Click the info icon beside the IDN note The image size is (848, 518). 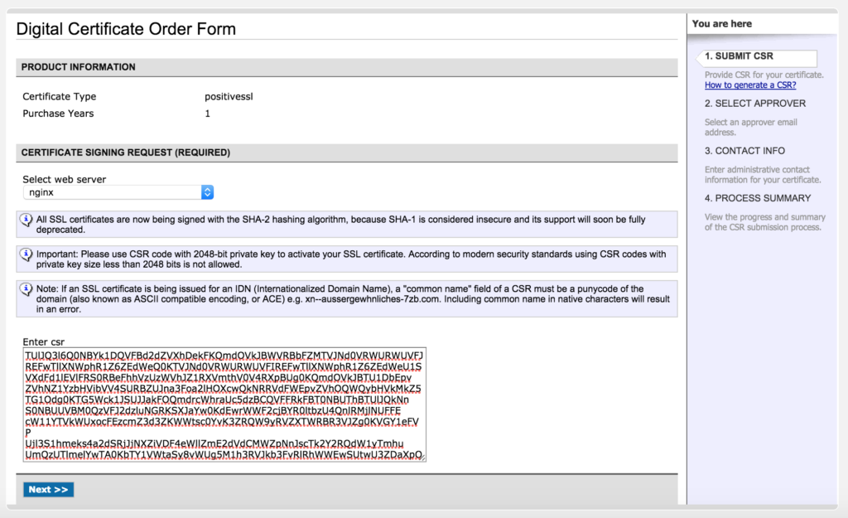pyautogui.click(x=26, y=289)
